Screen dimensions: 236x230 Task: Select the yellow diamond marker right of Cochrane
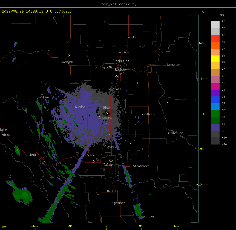(x=93, y=161)
